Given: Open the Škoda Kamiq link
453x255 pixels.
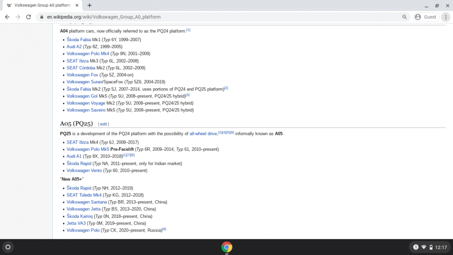Looking at the screenshot, I should click(x=79, y=217).
